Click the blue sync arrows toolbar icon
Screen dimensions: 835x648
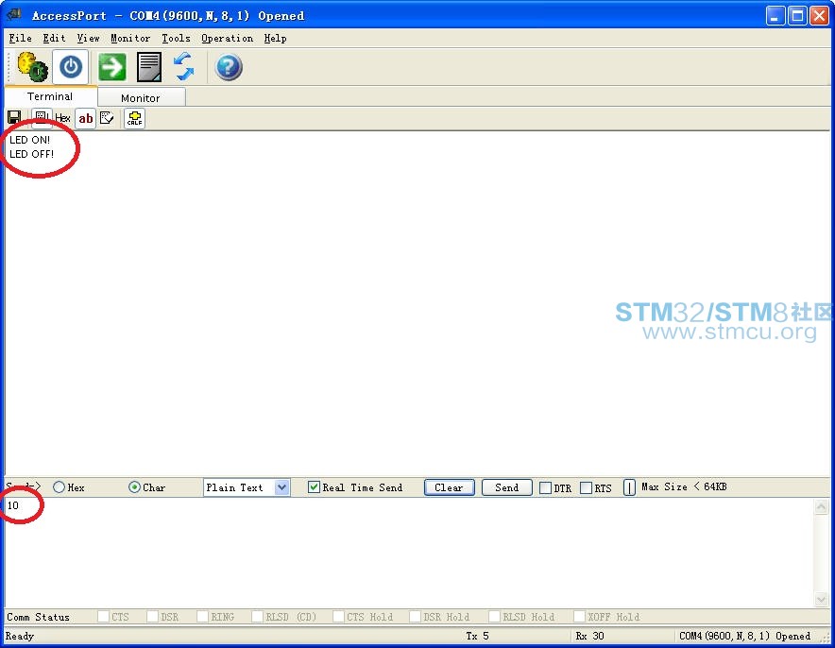182,66
